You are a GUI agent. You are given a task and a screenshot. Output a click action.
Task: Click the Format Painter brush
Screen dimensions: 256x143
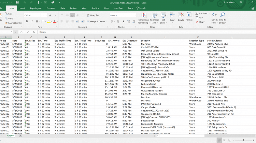(x=13, y=23)
